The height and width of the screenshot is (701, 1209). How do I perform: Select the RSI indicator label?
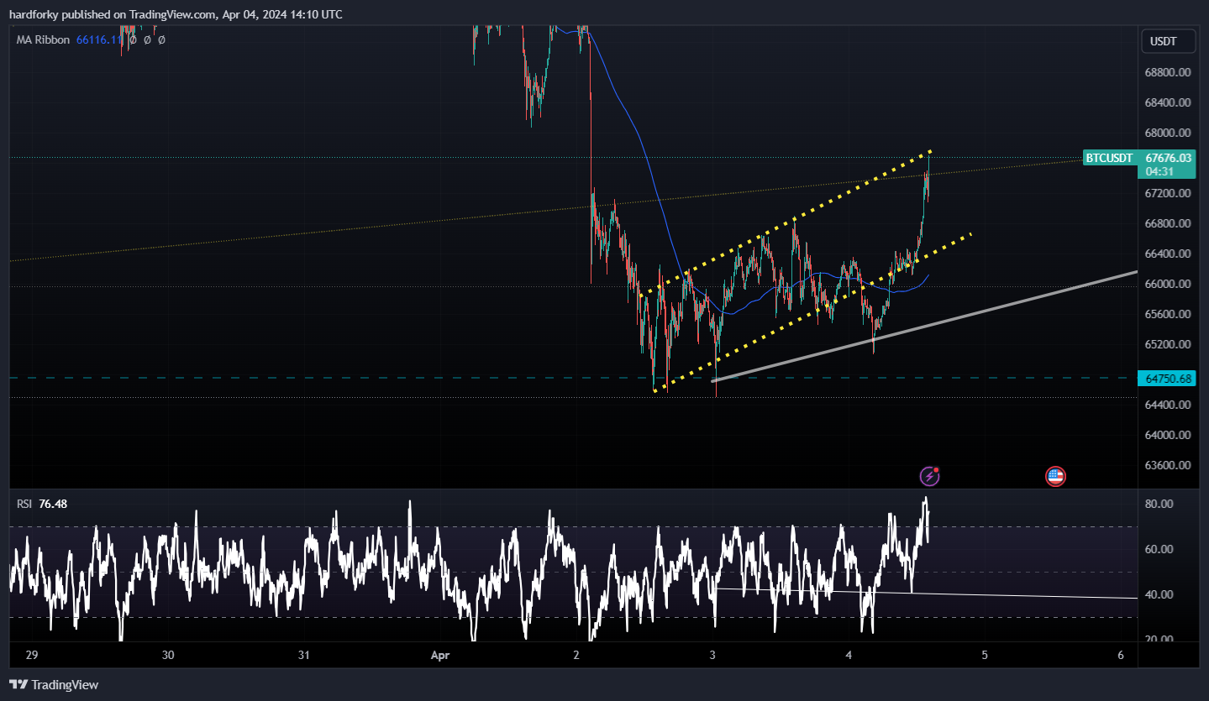pyautogui.click(x=24, y=504)
